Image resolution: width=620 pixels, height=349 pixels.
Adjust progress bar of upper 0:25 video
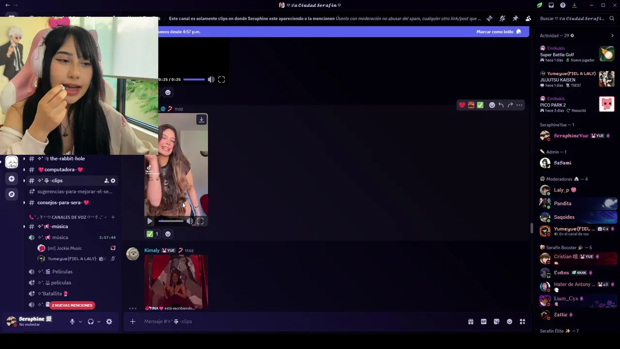pos(194,79)
